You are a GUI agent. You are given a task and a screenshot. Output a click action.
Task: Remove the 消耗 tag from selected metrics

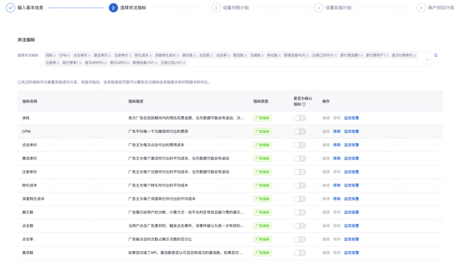[54, 55]
